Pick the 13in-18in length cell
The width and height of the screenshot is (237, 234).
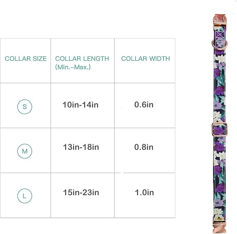click(81, 147)
